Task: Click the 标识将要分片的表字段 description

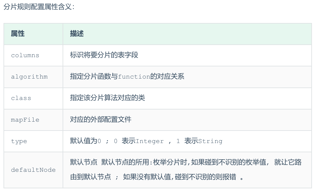Action: [x=104, y=55]
